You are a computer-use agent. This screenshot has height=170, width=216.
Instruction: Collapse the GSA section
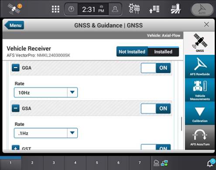click(16, 109)
